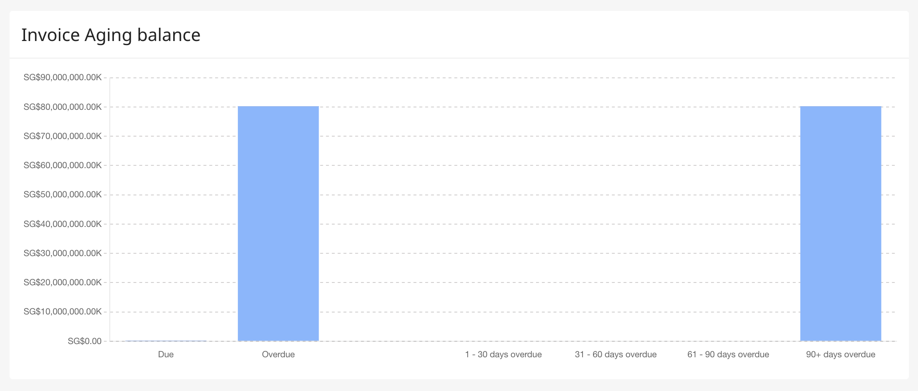Click the 90+ days overdue label
The width and height of the screenshot is (918, 391).
[x=841, y=355]
